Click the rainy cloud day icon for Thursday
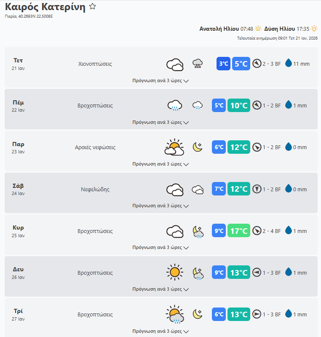The image size is (321, 337). 174,105
